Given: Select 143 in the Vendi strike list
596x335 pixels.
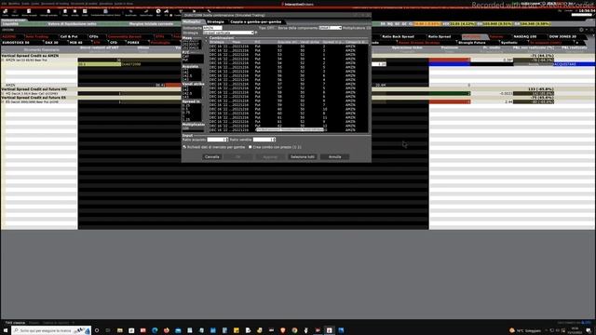Looking at the screenshot, I should click(185, 97).
